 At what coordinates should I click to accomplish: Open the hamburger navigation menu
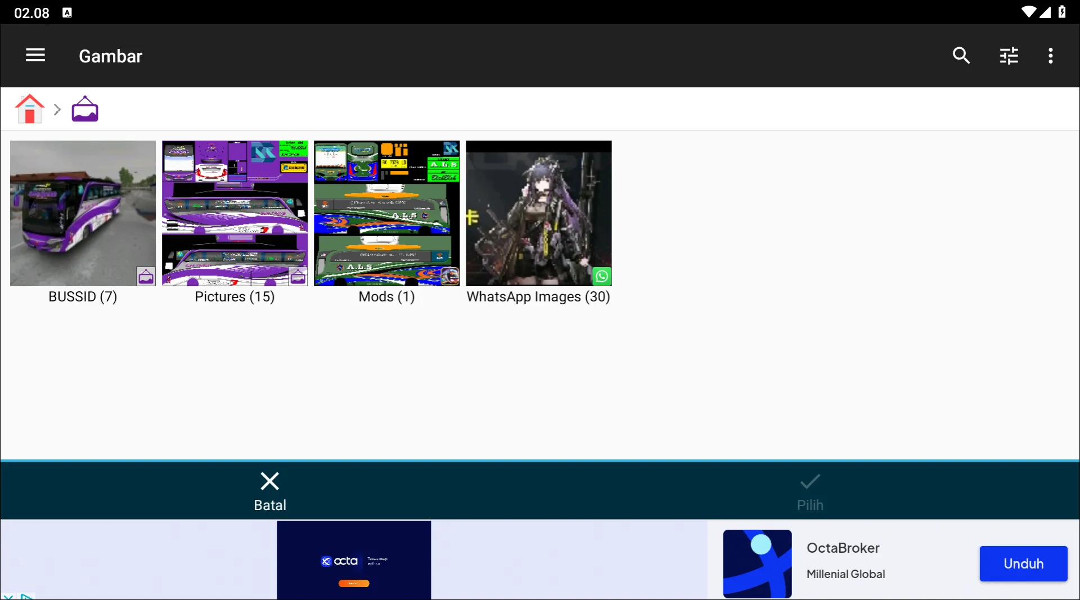pyautogui.click(x=35, y=55)
